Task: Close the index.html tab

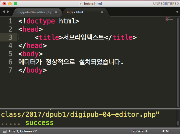Action: click(x=102, y=12)
